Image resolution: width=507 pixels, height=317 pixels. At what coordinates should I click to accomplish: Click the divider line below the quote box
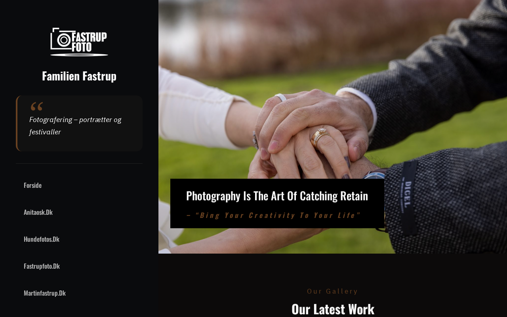click(x=79, y=163)
